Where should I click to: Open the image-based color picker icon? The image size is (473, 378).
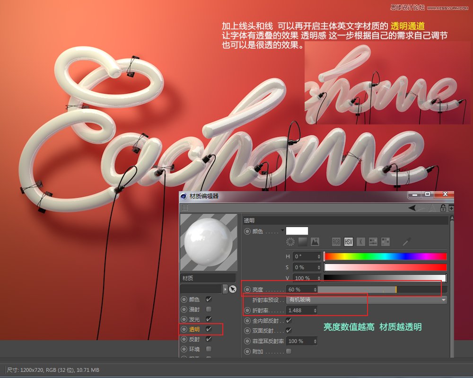tap(315, 242)
